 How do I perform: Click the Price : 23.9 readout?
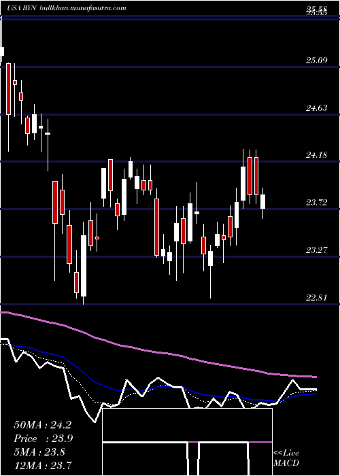[43, 439]
